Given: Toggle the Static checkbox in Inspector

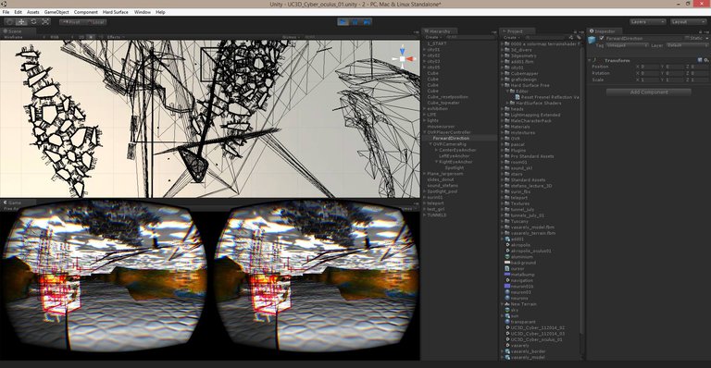Looking at the screenshot, I should (688, 39).
